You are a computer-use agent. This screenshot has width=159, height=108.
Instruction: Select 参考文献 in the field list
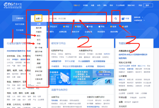[x=39, y=71]
